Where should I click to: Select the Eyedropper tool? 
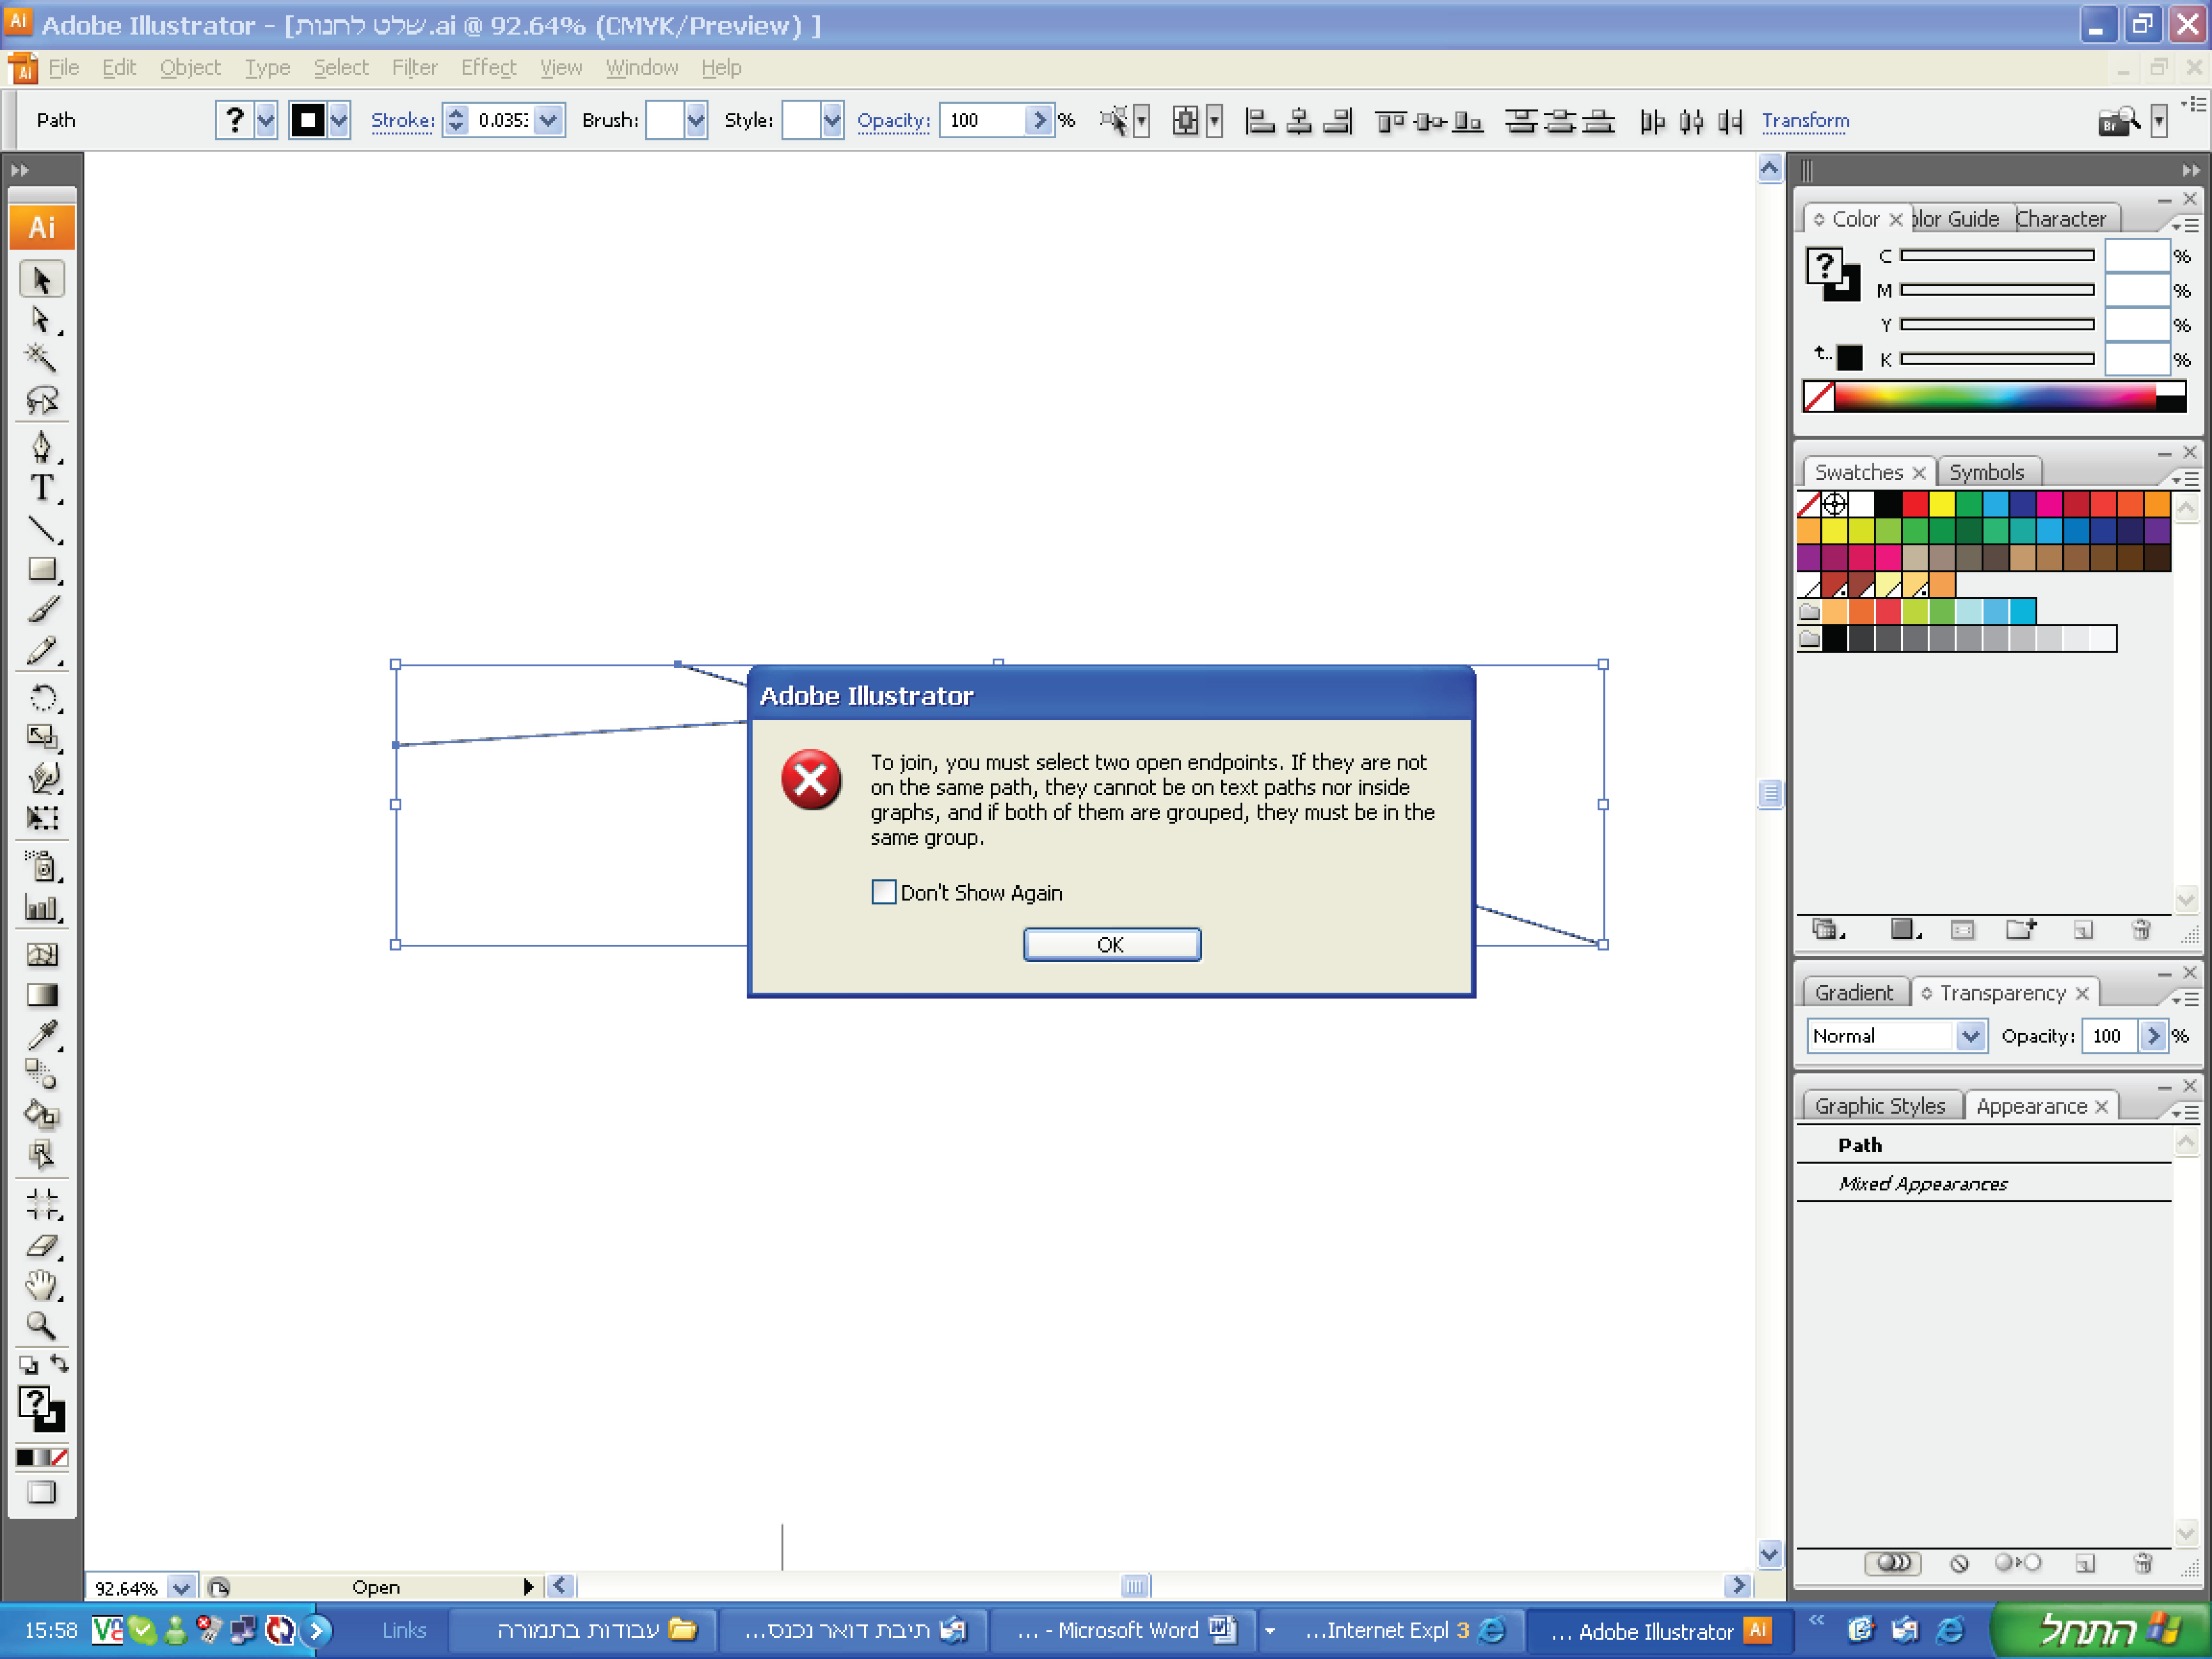pos(41,1034)
